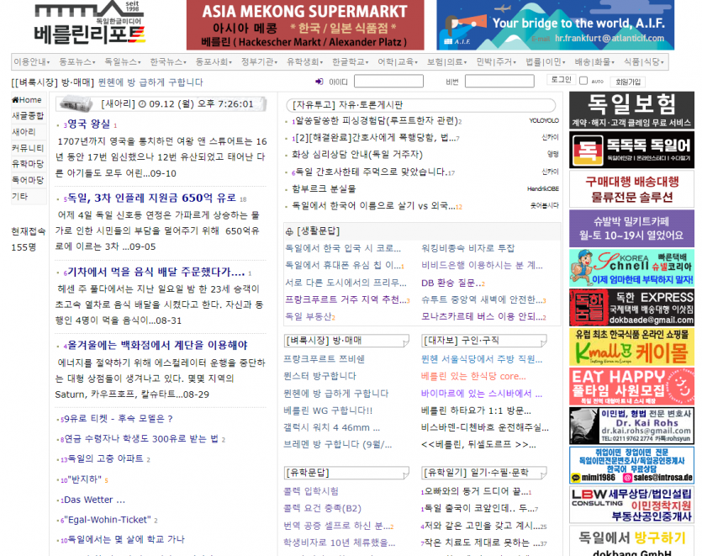Expand the 이용안내 dropdown menu

(32, 62)
